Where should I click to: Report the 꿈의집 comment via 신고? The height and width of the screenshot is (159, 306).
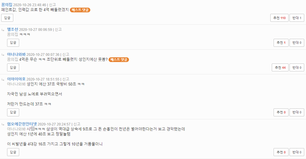[52, 5]
